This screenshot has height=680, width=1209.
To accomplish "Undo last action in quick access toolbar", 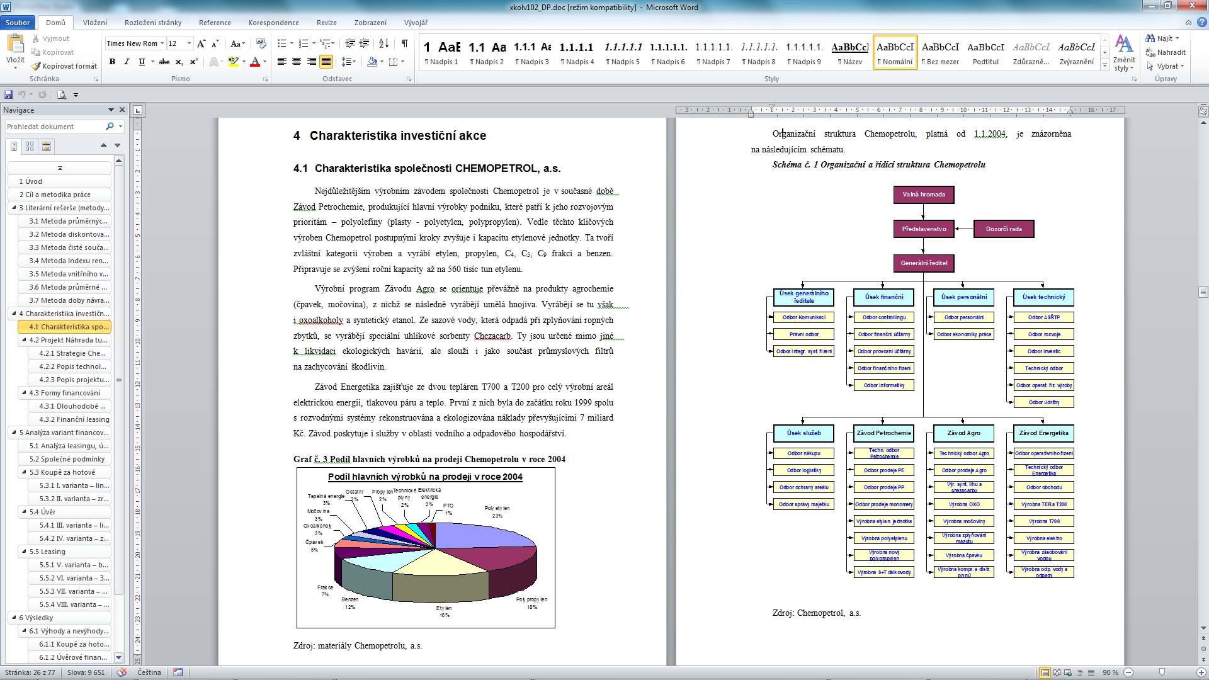I will click(x=22, y=94).
